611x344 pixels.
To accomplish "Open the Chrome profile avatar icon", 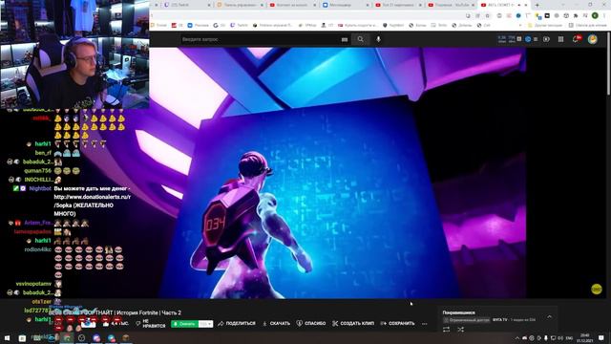I will [595, 15].
